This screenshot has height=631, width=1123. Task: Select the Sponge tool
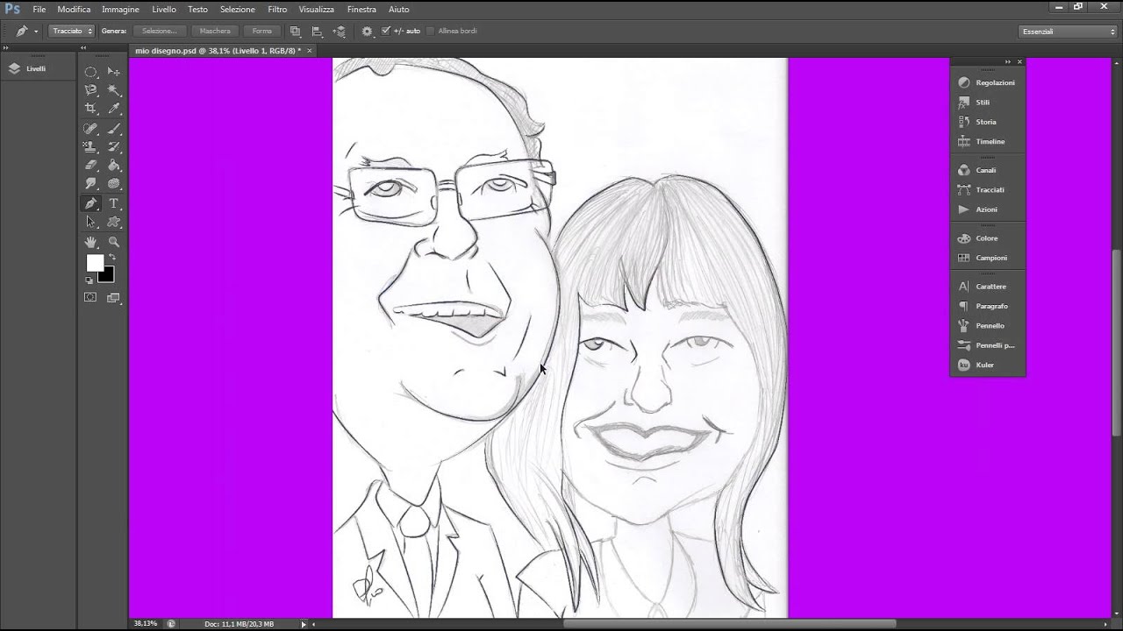pos(113,184)
